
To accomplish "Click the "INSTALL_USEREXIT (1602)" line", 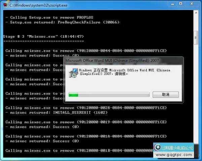I will (57, 112).
